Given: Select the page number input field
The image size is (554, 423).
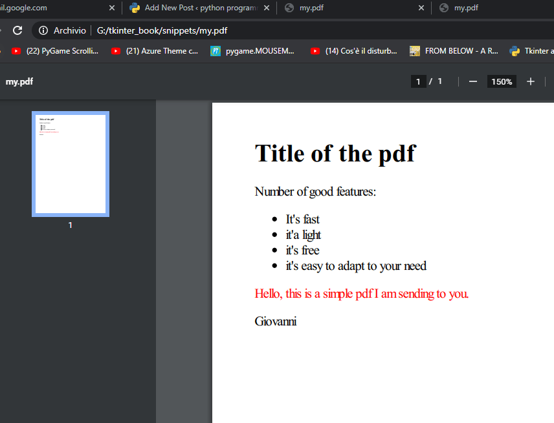Looking at the screenshot, I should (x=418, y=81).
